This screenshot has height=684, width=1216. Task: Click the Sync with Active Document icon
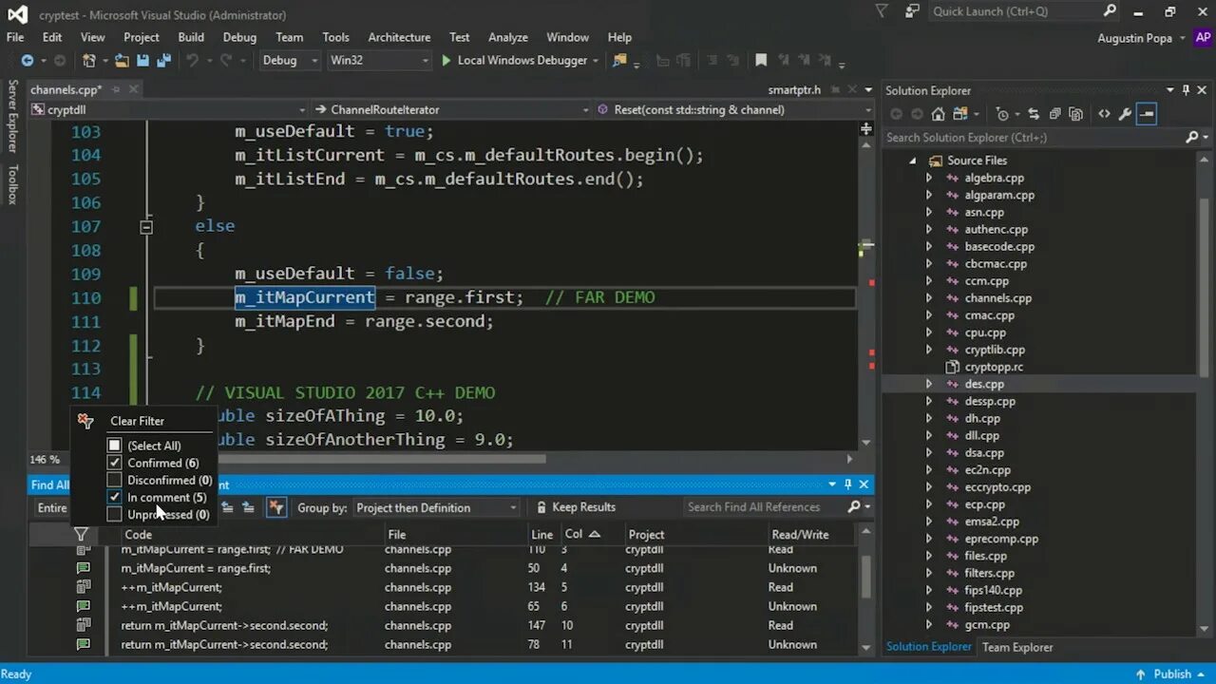pos(1034,114)
